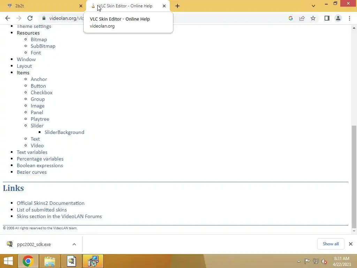
Task: Reload the current page
Action: coord(30,18)
